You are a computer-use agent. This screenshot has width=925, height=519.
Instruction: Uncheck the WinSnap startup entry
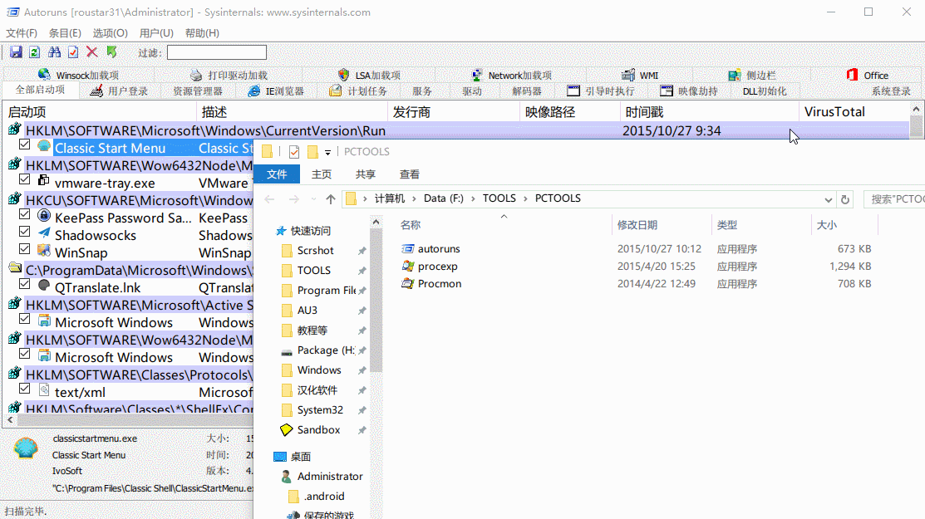(24, 248)
